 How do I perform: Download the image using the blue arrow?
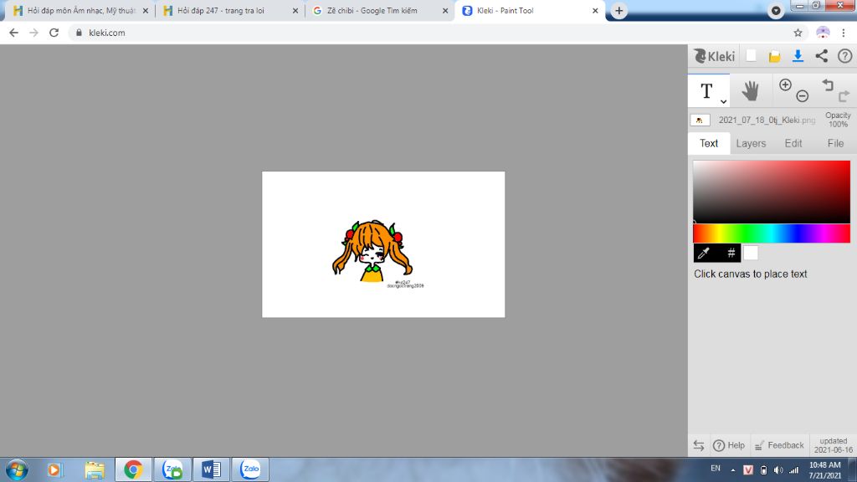click(x=798, y=56)
